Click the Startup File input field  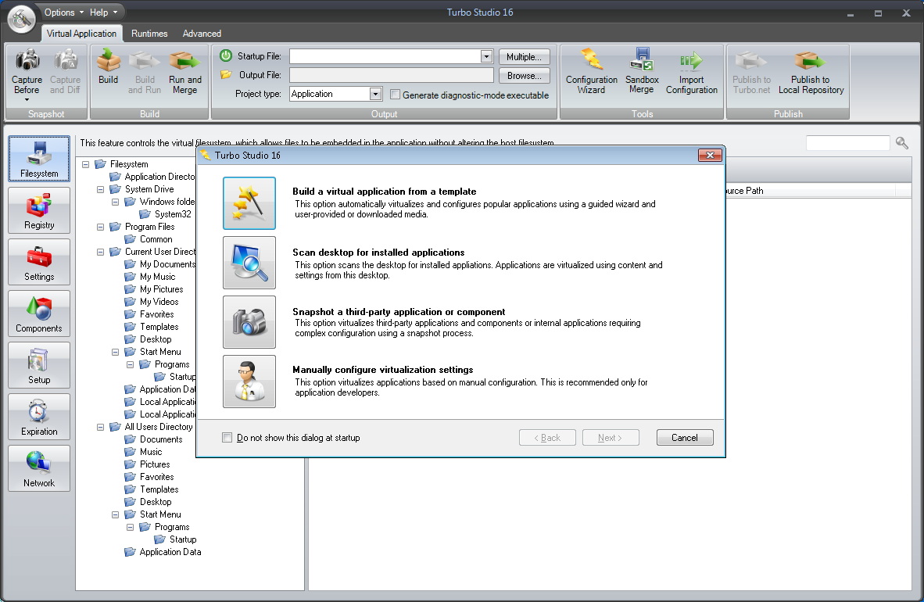385,56
